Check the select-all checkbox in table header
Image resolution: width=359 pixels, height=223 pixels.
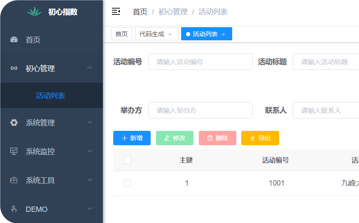click(127, 160)
